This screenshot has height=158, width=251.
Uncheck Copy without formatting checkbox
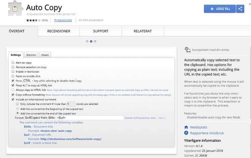coord(13,95)
